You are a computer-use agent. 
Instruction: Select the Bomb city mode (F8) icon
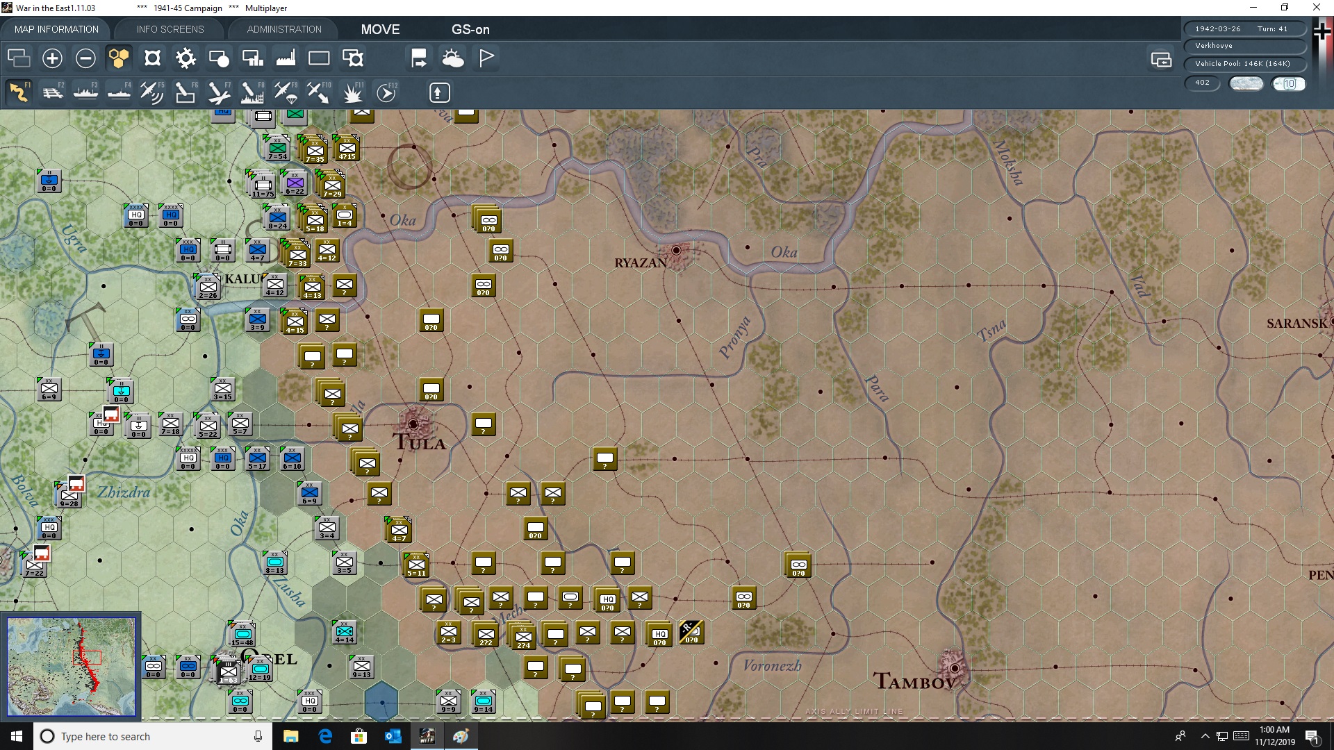(x=252, y=92)
